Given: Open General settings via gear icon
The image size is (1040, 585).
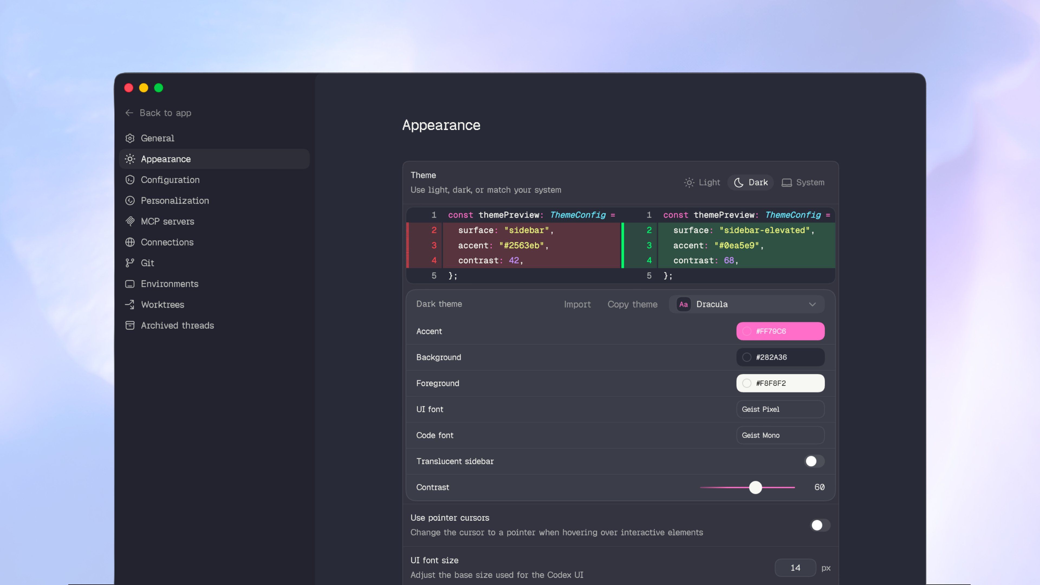Looking at the screenshot, I should point(130,138).
